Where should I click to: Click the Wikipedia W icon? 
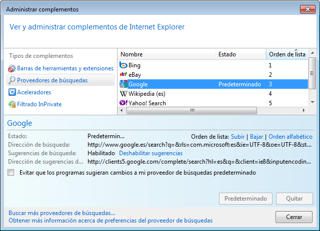pyautogui.click(x=123, y=94)
